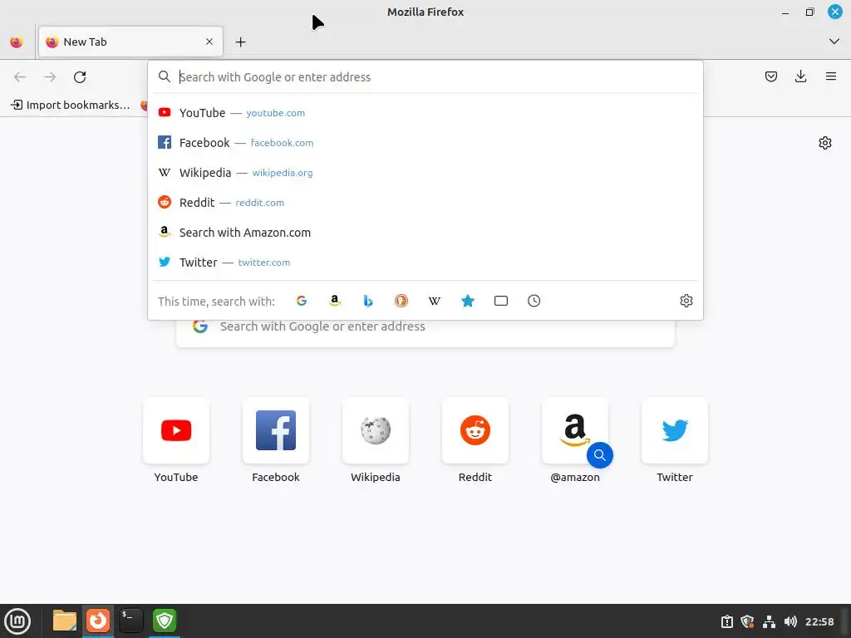
Task: Open the clock showing 22:58
Action: pos(819,621)
